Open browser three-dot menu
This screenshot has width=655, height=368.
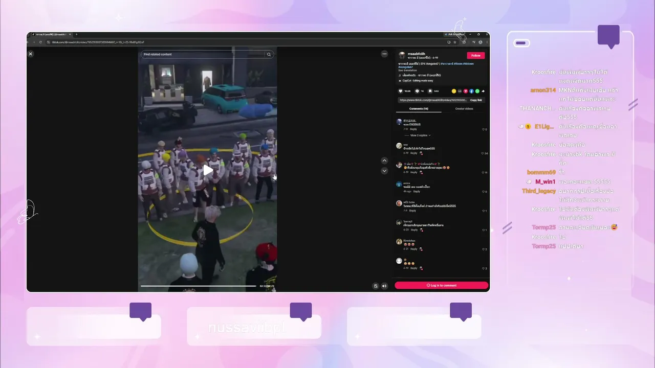(487, 42)
